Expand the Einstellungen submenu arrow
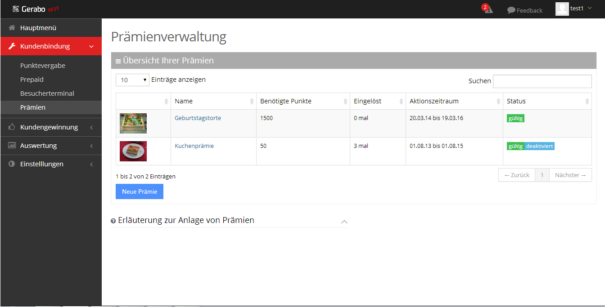605x307 pixels. click(x=91, y=165)
